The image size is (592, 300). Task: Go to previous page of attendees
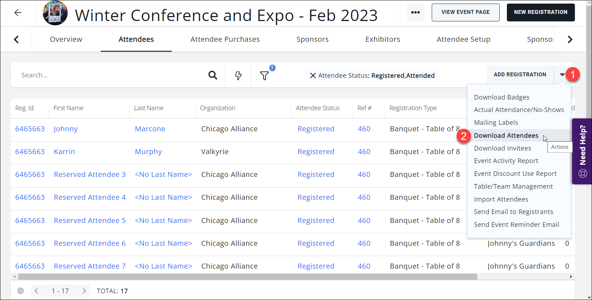36,291
